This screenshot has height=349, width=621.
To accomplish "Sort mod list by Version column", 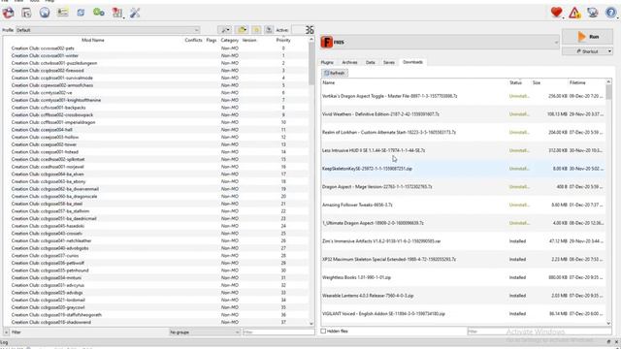I will [249, 40].
